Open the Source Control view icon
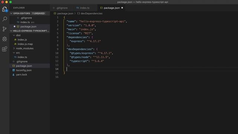The image size is (238, 134). point(4,29)
